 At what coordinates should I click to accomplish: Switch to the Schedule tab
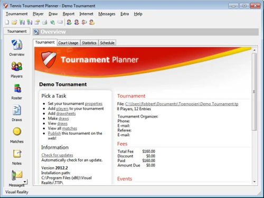tap(107, 43)
